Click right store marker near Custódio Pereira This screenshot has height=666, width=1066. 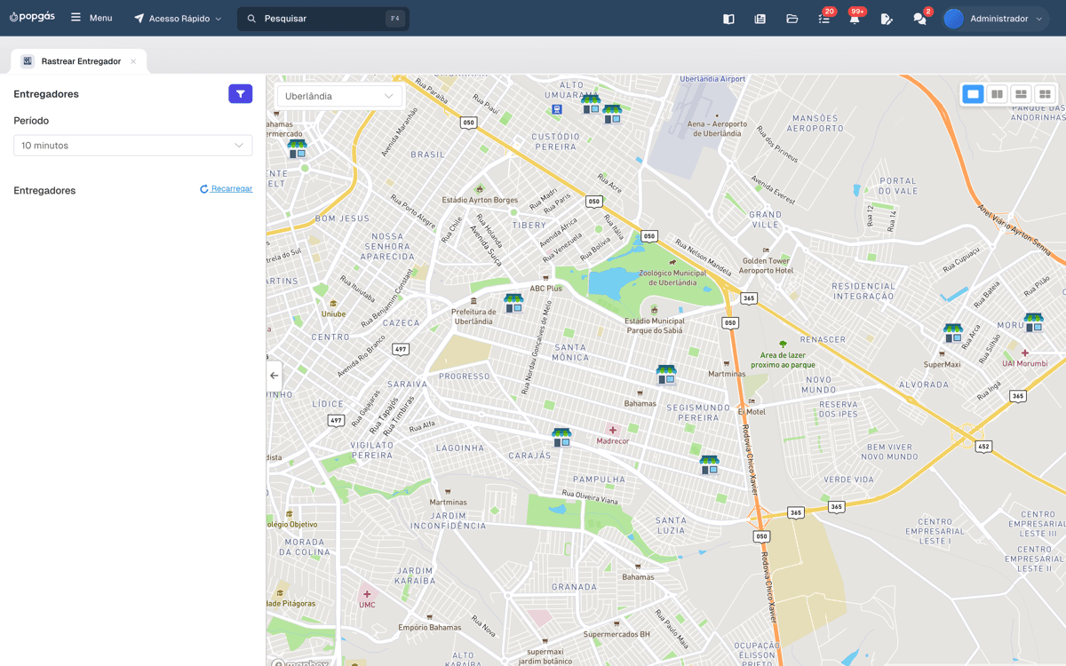click(x=612, y=114)
